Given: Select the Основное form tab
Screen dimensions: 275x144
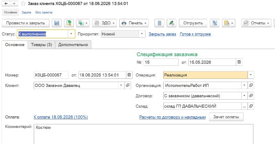Looking at the screenshot, I should pos(15,45).
